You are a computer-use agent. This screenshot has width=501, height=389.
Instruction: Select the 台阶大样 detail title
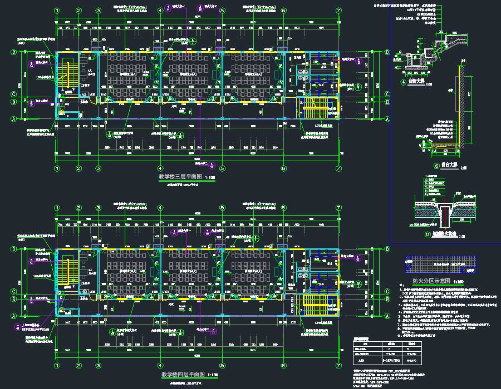(416, 81)
